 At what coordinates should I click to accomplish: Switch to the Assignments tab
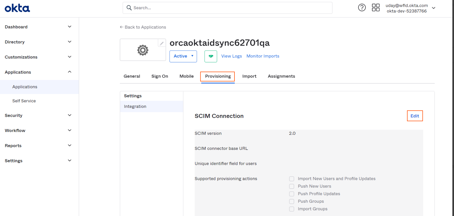(281, 76)
